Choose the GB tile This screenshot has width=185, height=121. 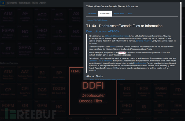(25, 108)
